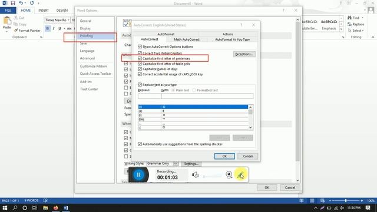The image size is (377, 212).
Task: Open the Clipboard pane launcher
Action: pos(41,37)
